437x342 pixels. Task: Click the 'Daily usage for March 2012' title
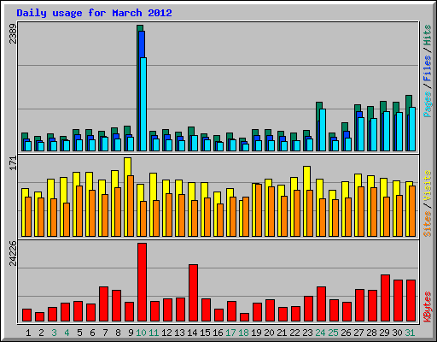coord(94,13)
